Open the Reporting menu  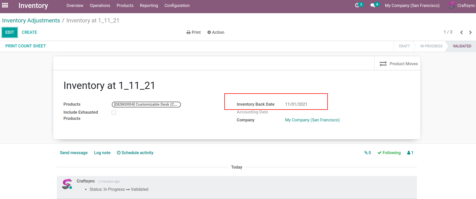[x=149, y=5]
